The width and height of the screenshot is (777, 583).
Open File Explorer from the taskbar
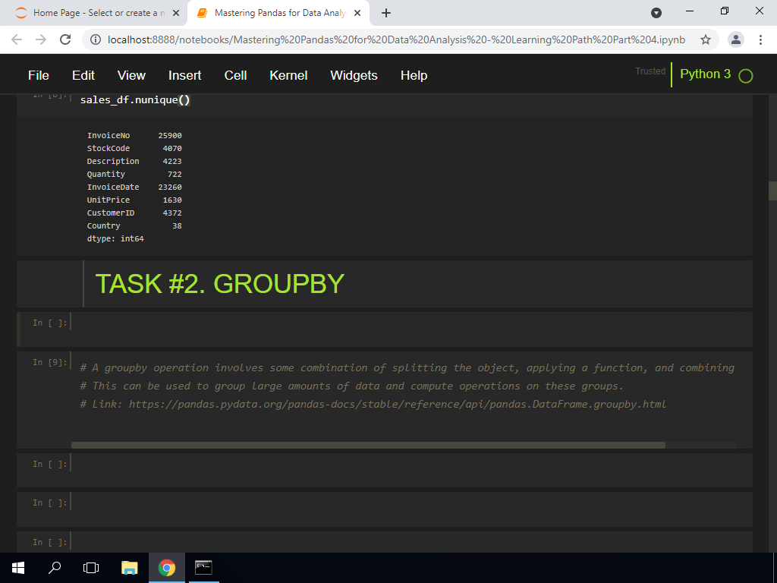coord(129,568)
